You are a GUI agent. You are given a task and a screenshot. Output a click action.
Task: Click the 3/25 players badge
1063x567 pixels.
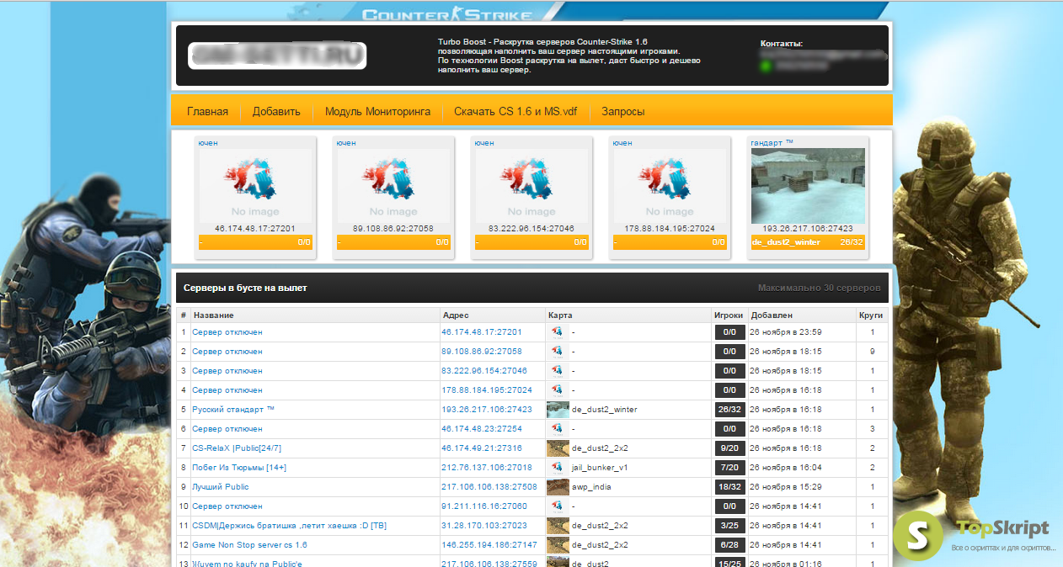click(729, 526)
